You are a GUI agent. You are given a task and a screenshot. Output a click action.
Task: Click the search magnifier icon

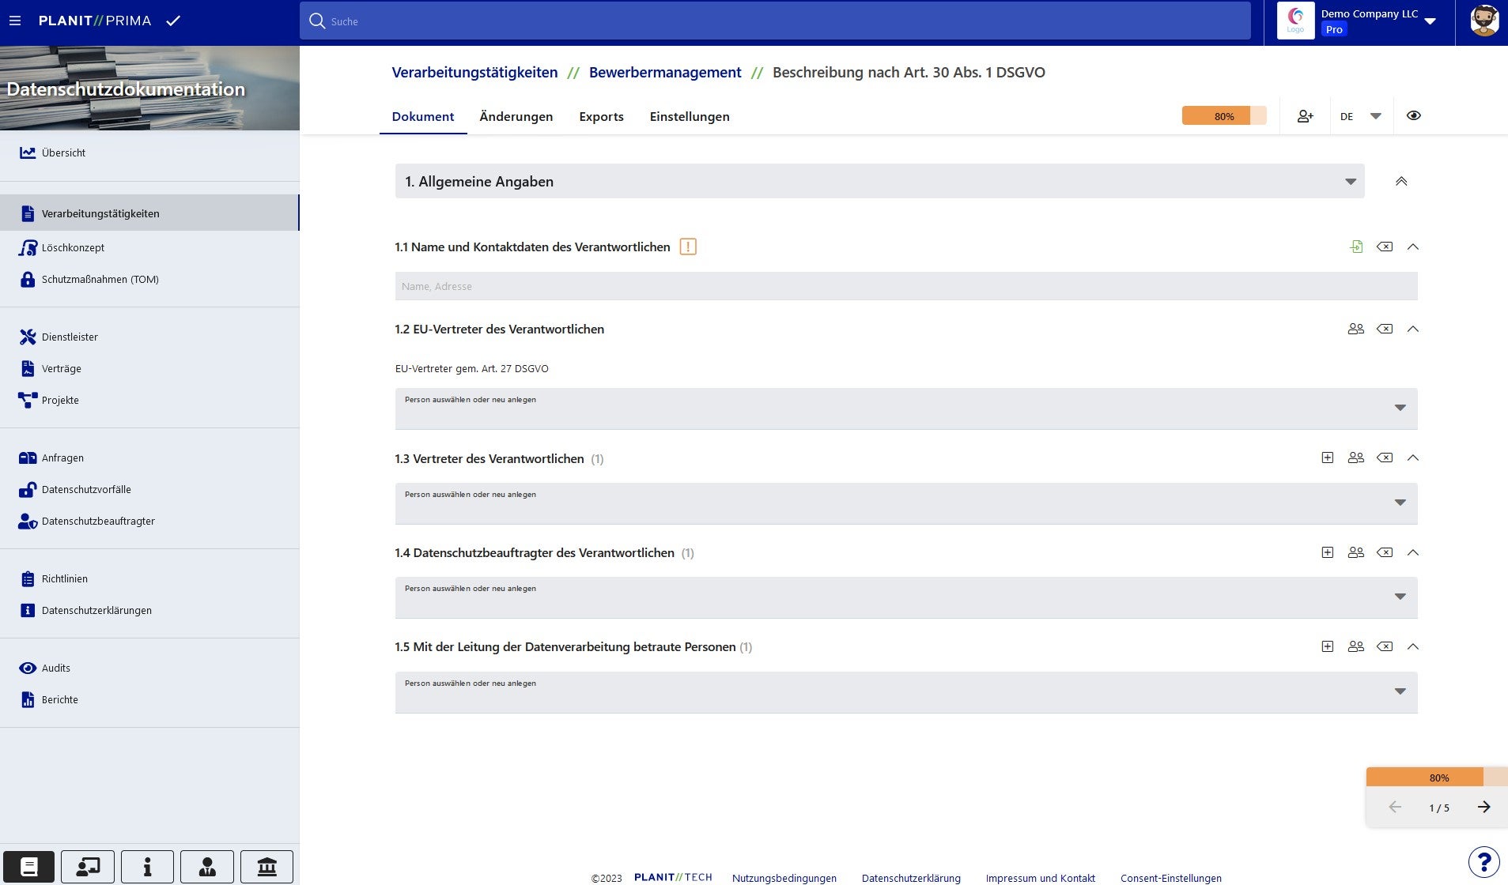[317, 21]
